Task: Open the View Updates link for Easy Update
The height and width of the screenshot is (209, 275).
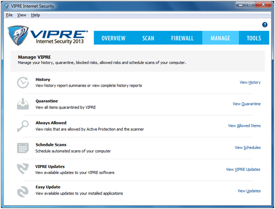Action: point(249,191)
